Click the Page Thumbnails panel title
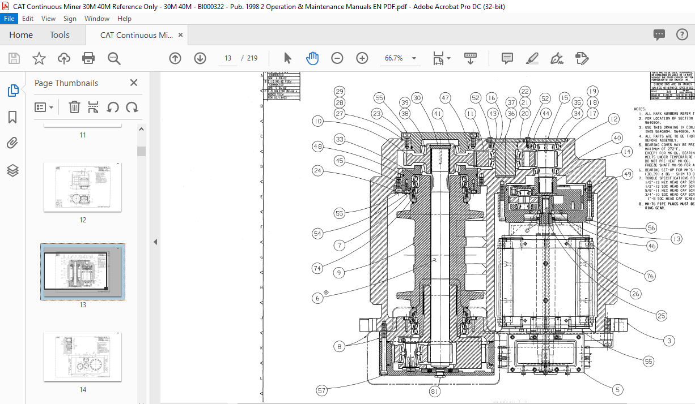This screenshot has width=695, height=404. (x=66, y=83)
